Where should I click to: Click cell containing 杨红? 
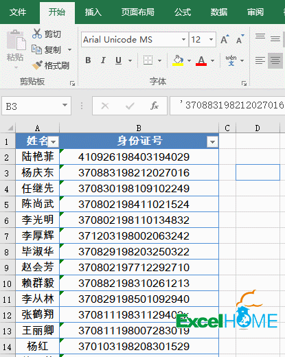pyautogui.click(x=38, y=347)
